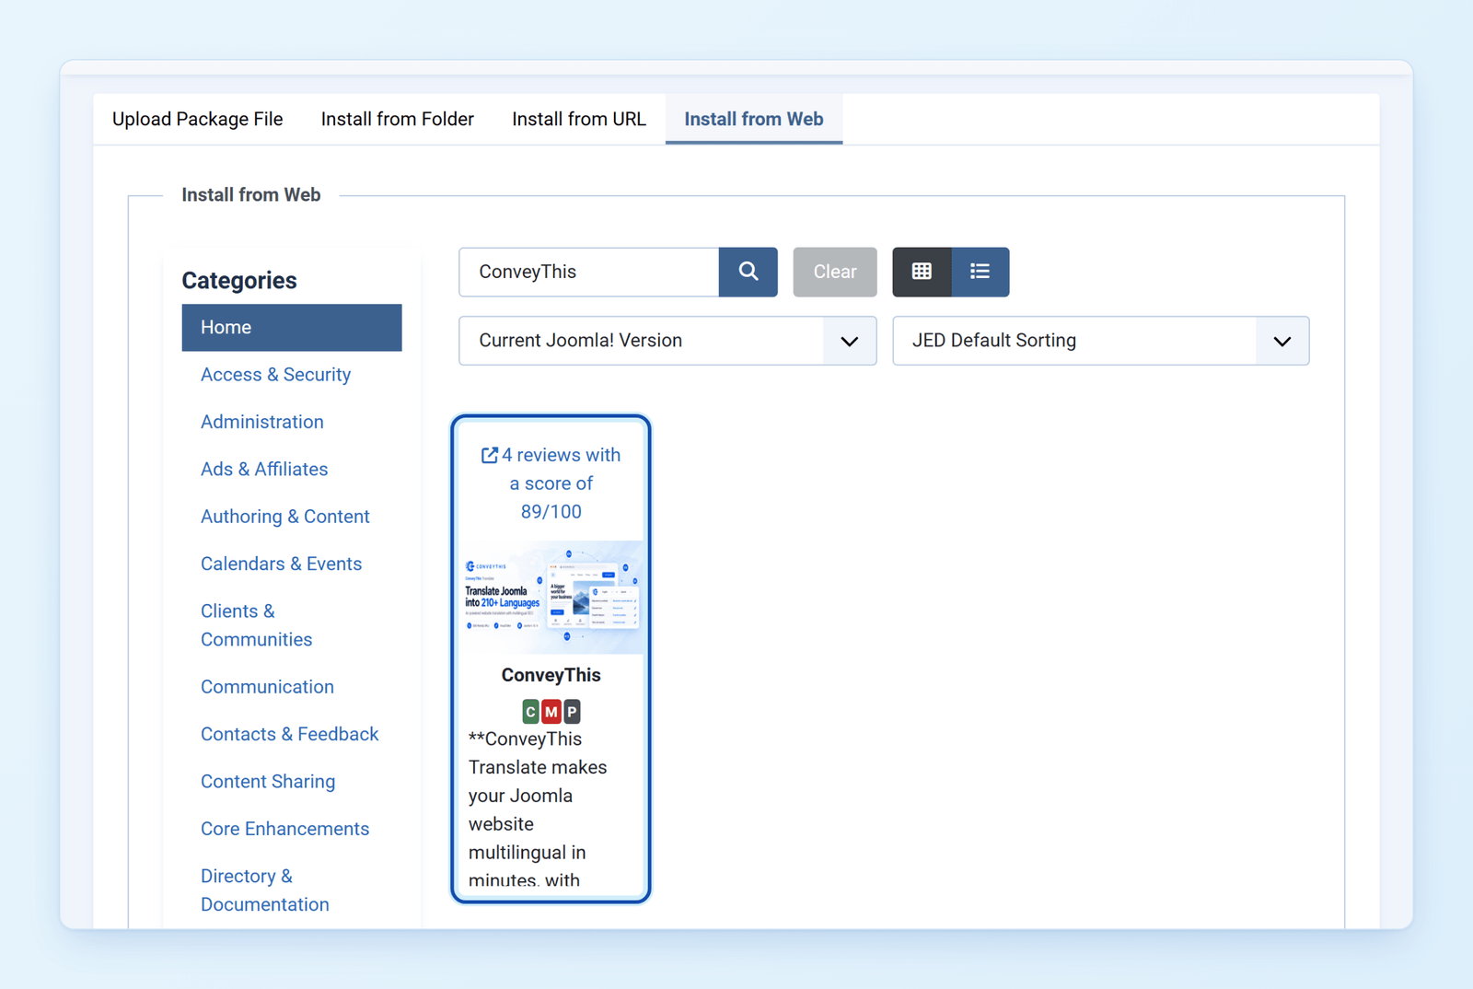Screen dimensions: 1473x989
Task: Focus the ConveyThis search field
Action: point(589,272)
